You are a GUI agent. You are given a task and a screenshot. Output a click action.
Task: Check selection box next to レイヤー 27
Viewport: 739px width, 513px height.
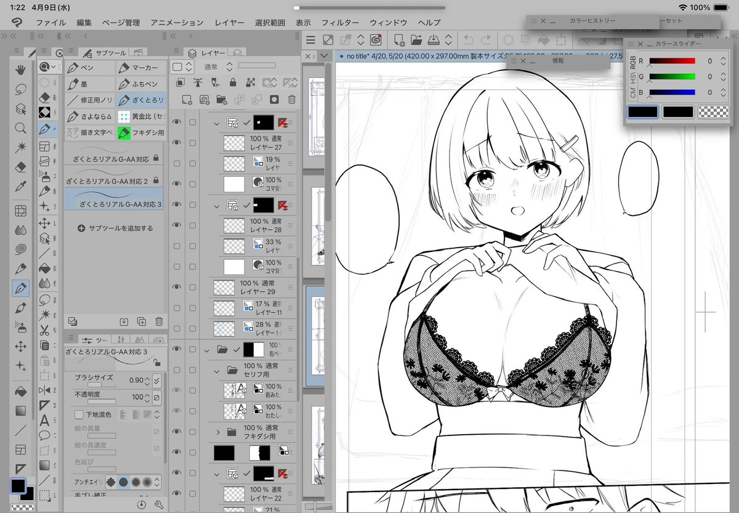point(193,143)
